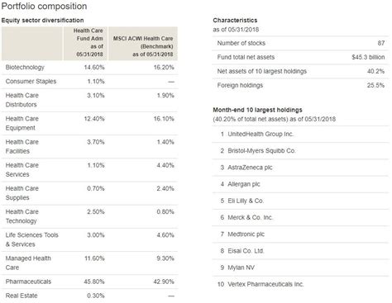Open Eli Lilly & Co. entry

[246, 201]
